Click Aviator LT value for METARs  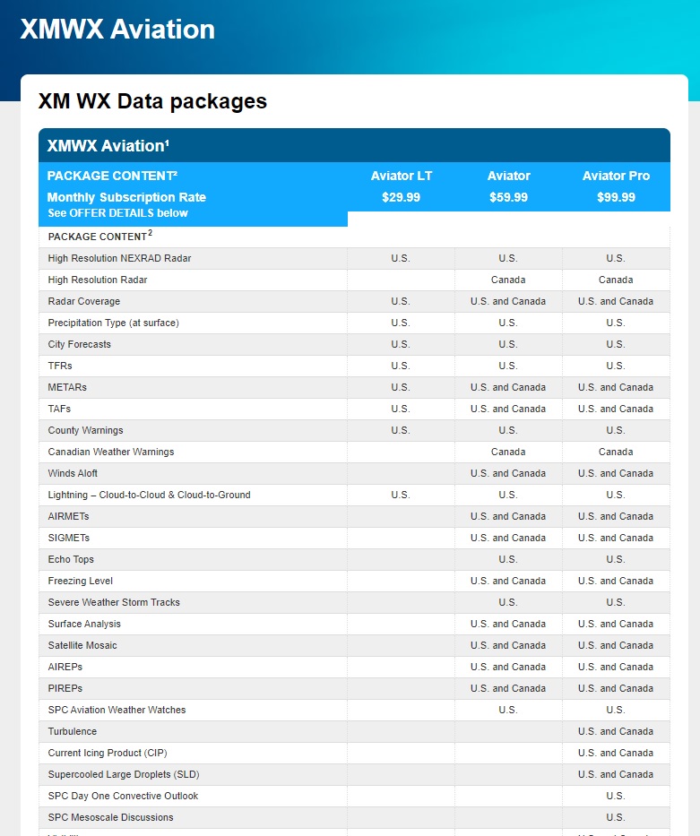point(401,387)
